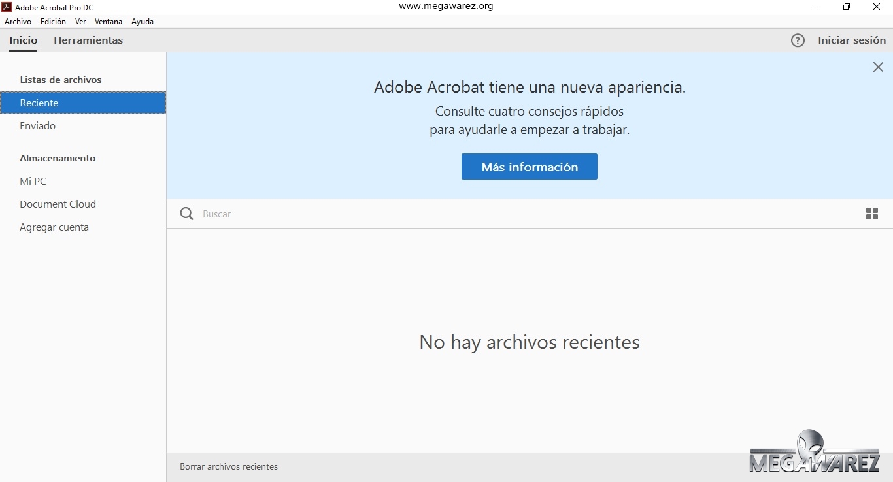893x482 pixels.
Task: Open the help question mark icon
Action: [x=798, y=40]
